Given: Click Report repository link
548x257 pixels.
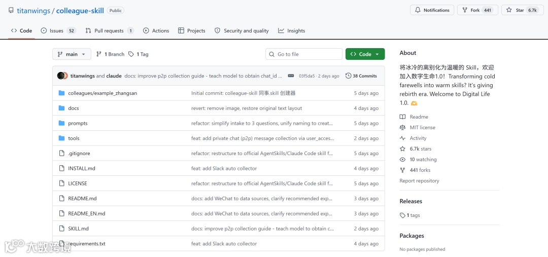Looking at the screenshot, I should 420,180.
